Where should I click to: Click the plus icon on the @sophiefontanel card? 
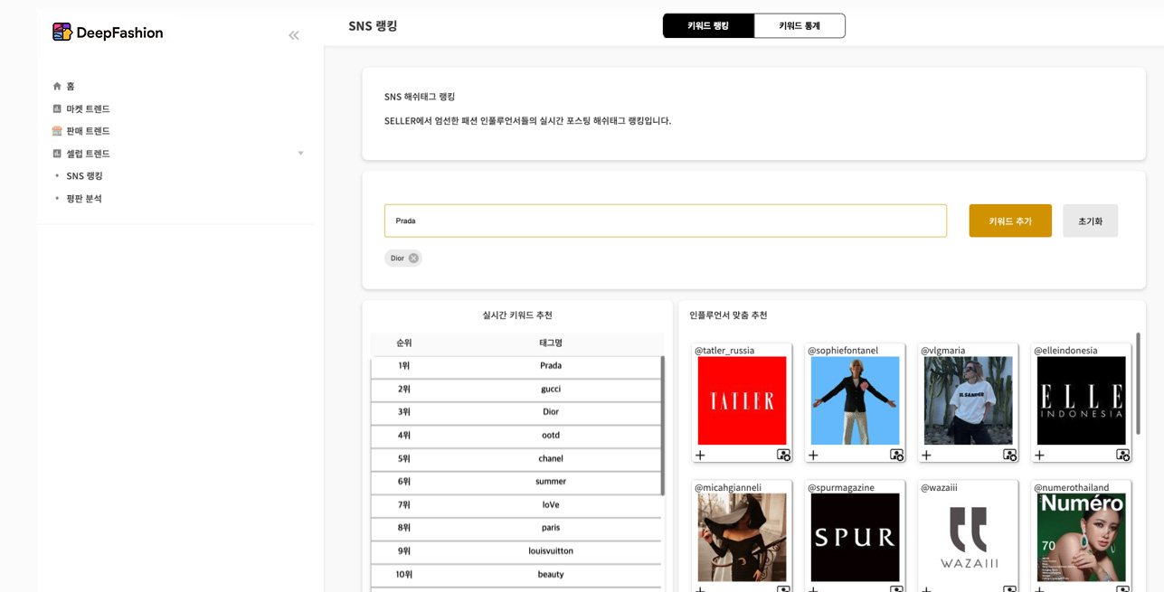[x=813, y=455]
